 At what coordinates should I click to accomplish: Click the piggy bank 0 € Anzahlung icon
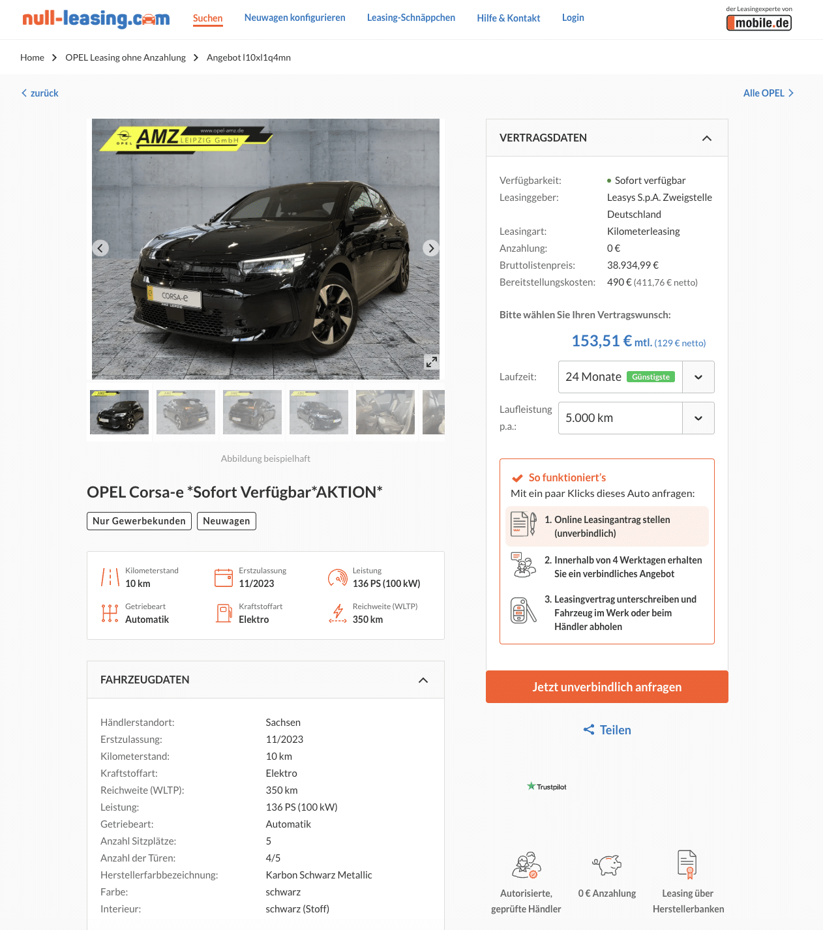point(607,865)
